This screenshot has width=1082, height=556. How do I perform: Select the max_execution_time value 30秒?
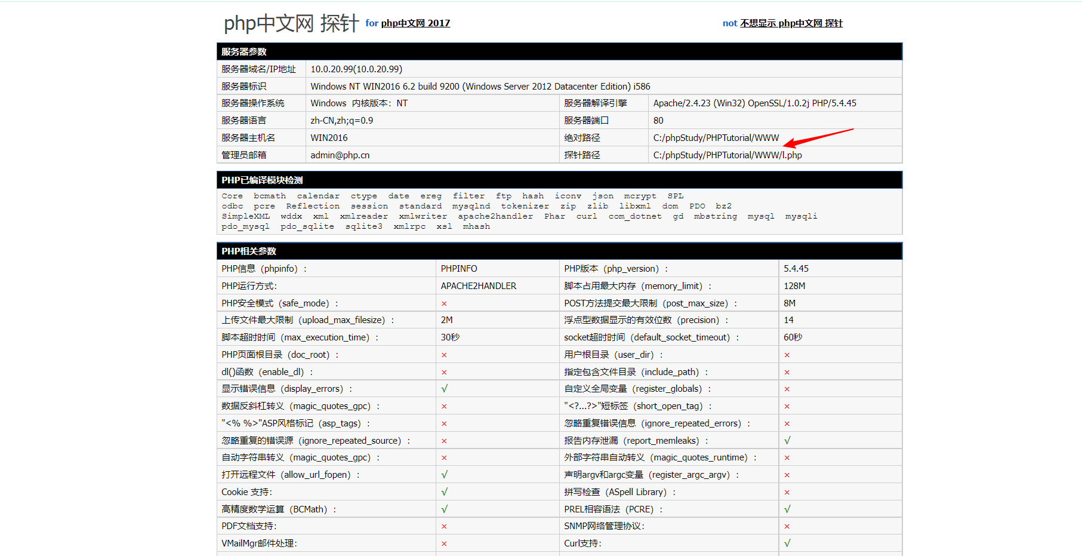(x=451, y=337)
